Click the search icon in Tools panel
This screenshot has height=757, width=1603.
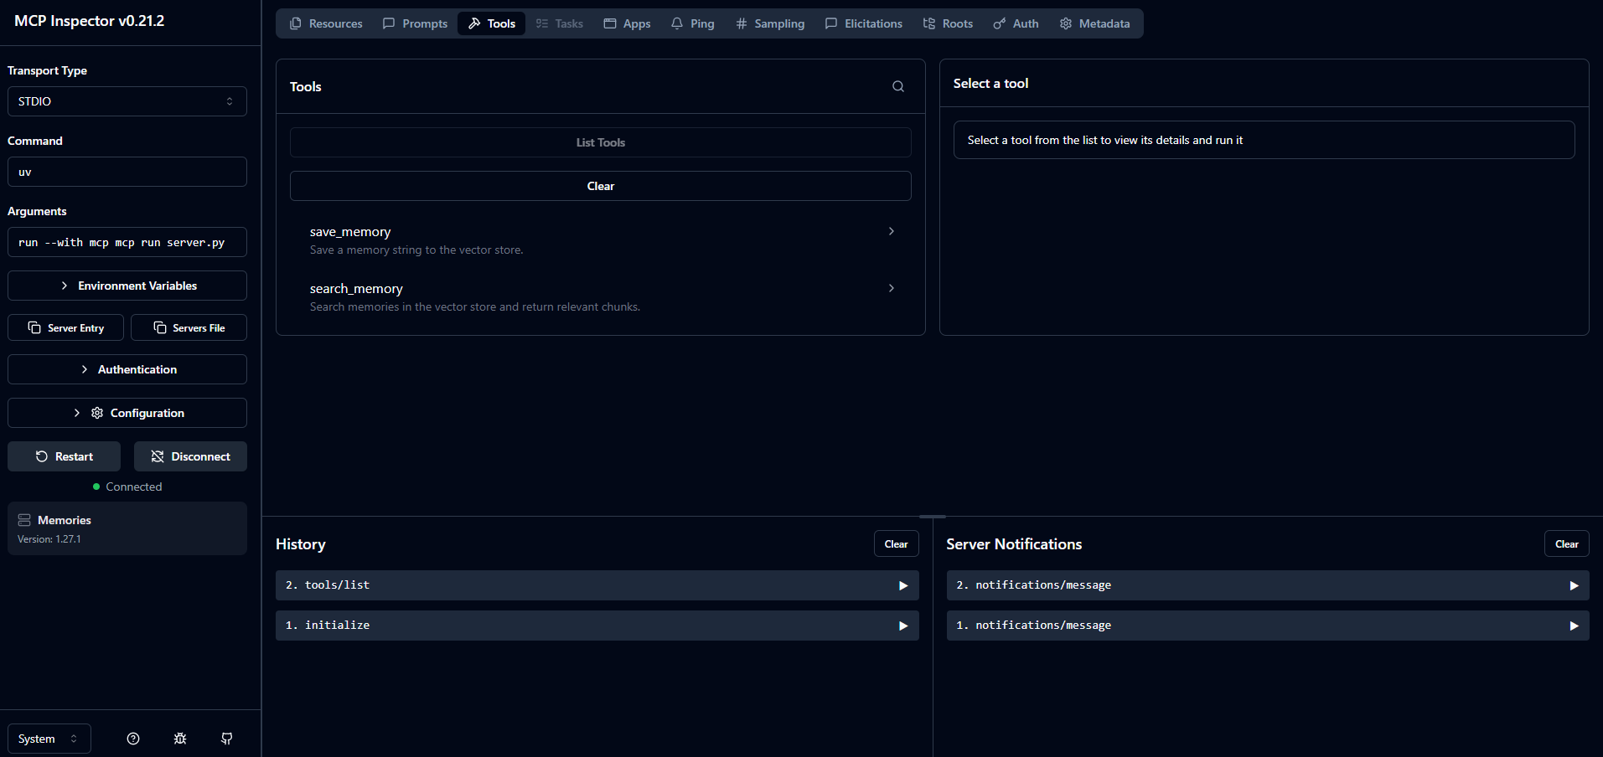click(x=898, y=86)
